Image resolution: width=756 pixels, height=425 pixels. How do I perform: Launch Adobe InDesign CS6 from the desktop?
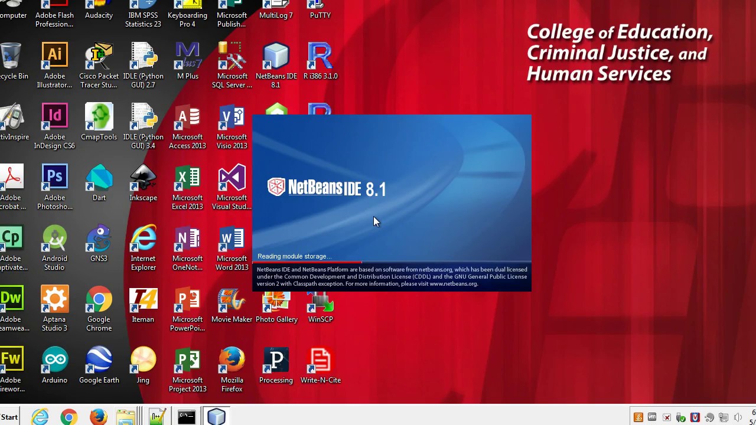54,126
